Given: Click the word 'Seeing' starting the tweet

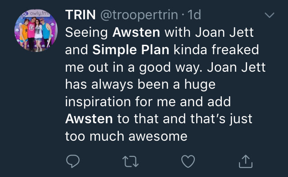Looking at the screenshot, I should point(86,33).
